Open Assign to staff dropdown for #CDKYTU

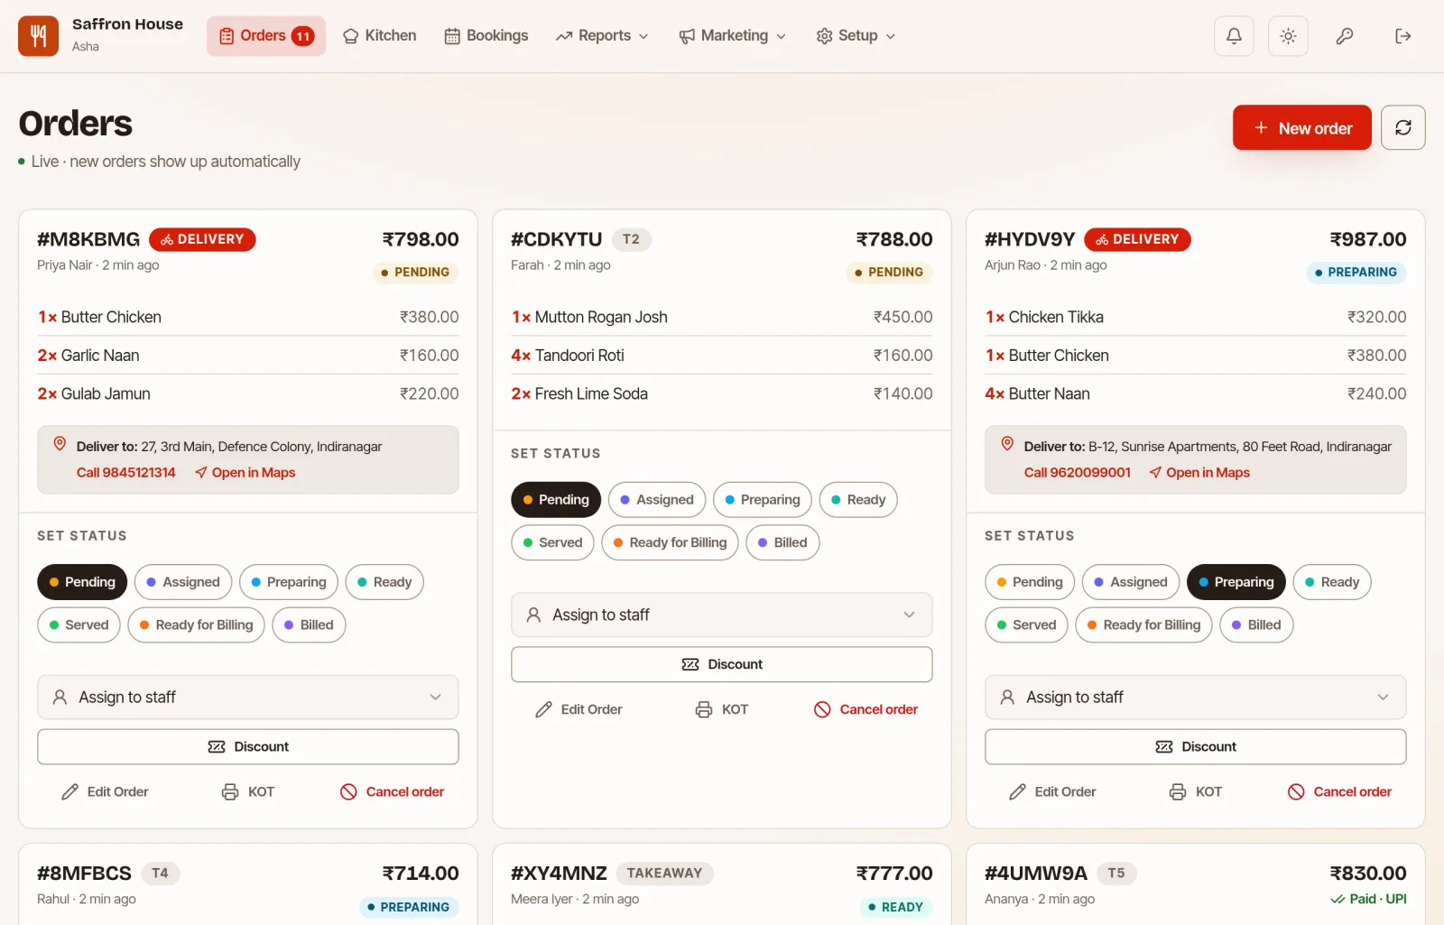point(722,615)
